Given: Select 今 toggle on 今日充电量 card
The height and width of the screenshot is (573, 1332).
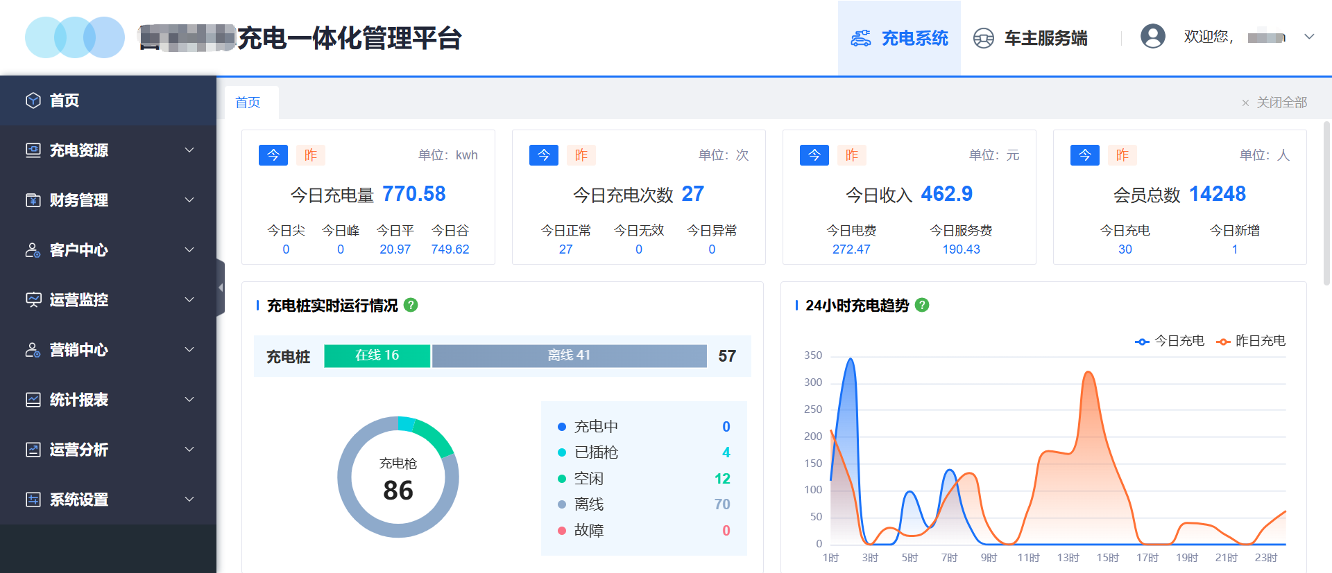Looking at the screenshot, I should click(x=273, y=155).
